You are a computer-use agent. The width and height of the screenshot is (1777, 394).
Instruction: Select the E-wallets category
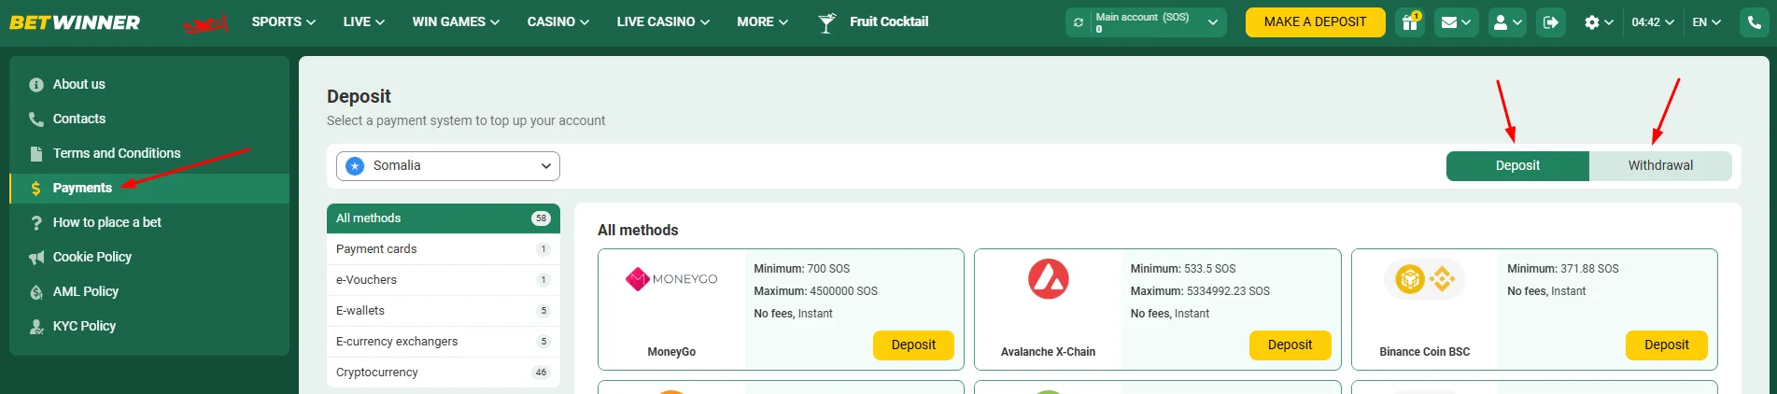pos(444,311)
